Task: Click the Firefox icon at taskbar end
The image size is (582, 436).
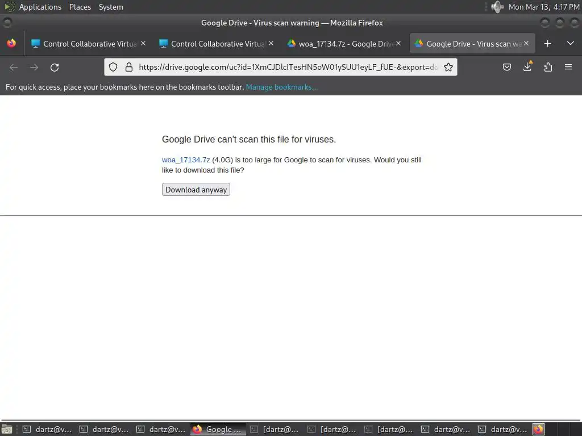Action: pos(538,429)
